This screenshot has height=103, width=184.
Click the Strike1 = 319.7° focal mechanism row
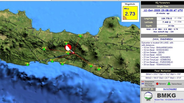point(163,74)
